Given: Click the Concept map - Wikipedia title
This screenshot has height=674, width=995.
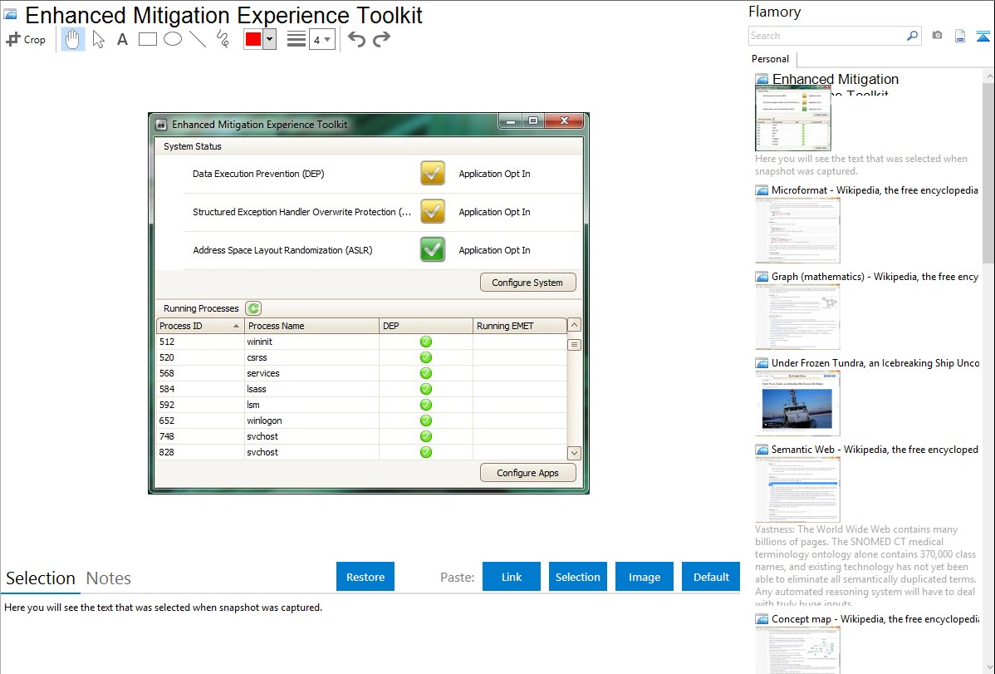Looking at the screenshot, I should (x=875, y=618).
